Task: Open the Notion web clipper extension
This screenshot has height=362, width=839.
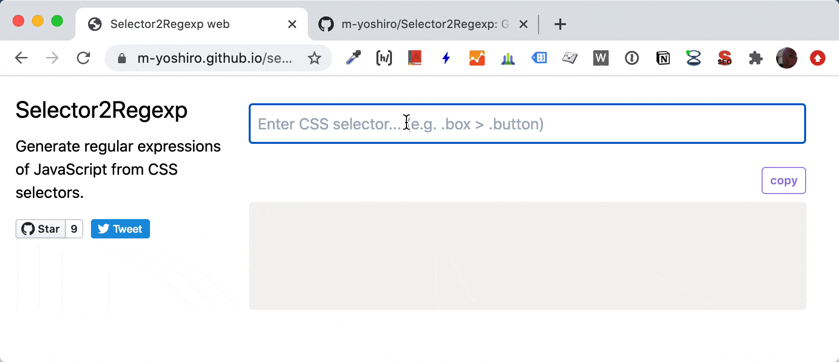Action: (663, 58)
